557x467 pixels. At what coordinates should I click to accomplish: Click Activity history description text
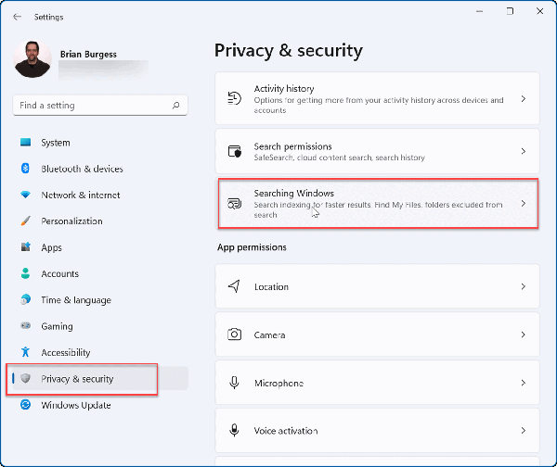379,105
